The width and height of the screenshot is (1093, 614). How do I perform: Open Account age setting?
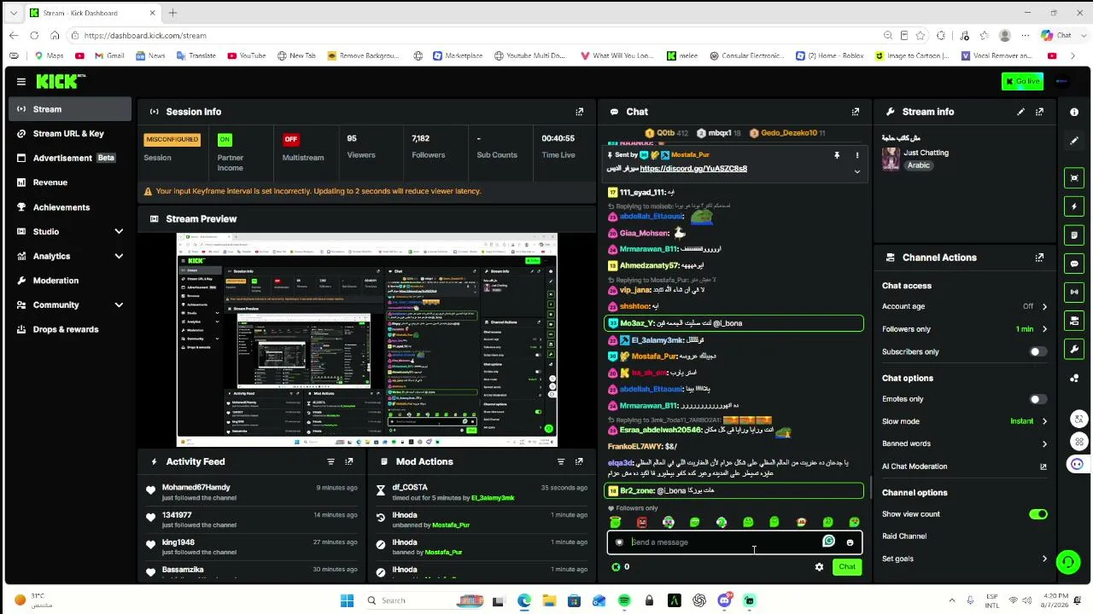965,306
